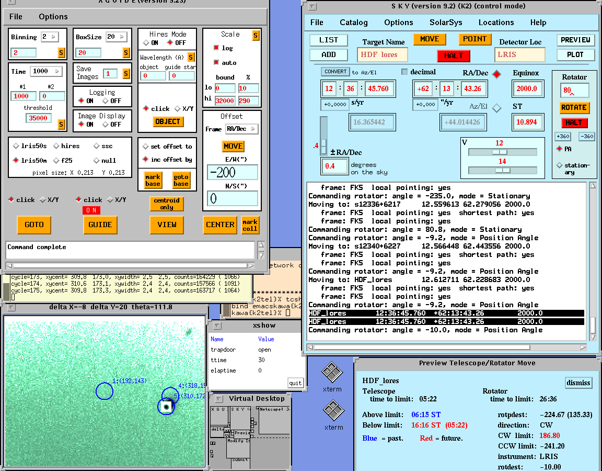Click the S set button beside BoxSize
This screenshot has width=602, height=471.
(126, 52)
